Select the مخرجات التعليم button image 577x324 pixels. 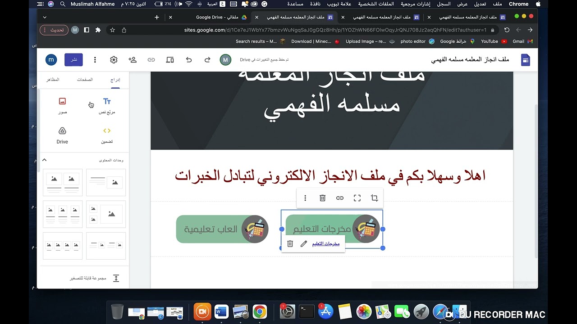click(332, 229)
